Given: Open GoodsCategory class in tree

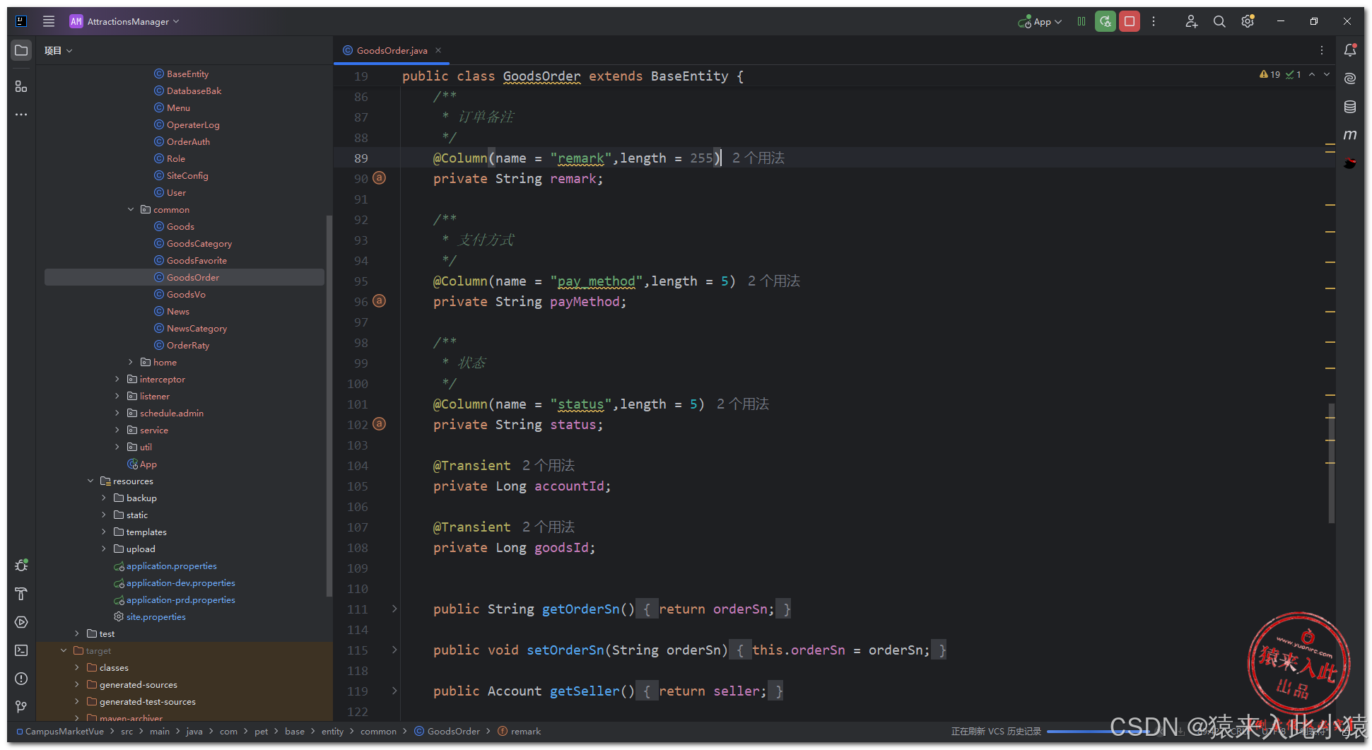Looking at the screenshot, I should 199,243.
